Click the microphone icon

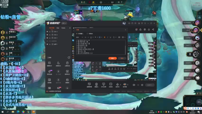pos(117,84)
